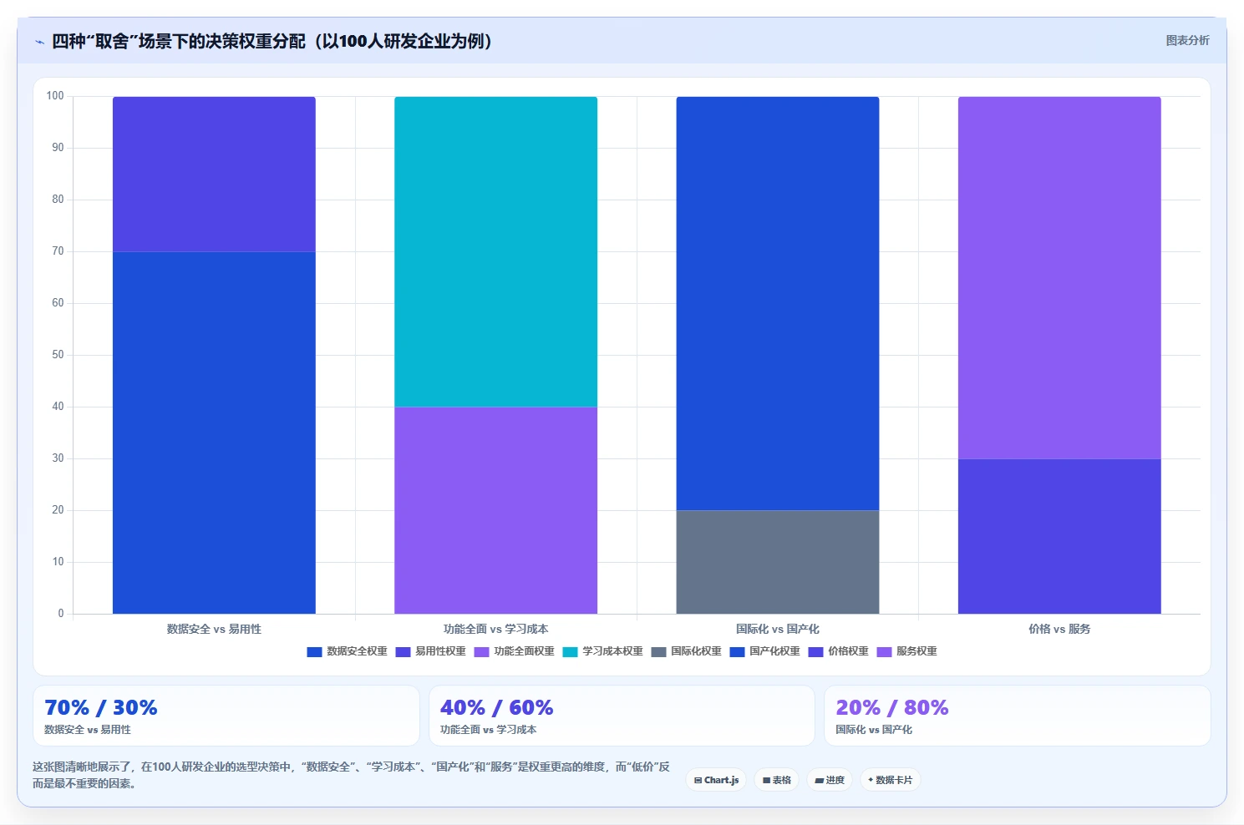The height and width of the screenshot is (825, 1244).
Task: Click the gray 国际化 bar segment
Action: click(x=777, y=562)
